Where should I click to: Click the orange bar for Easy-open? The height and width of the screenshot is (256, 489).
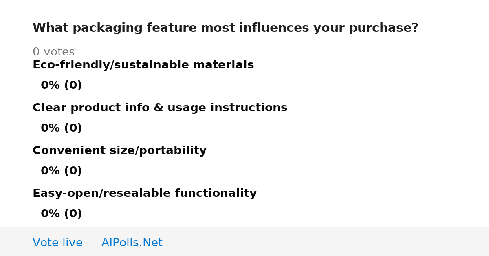pyautogui.click(x=33, y=214)
